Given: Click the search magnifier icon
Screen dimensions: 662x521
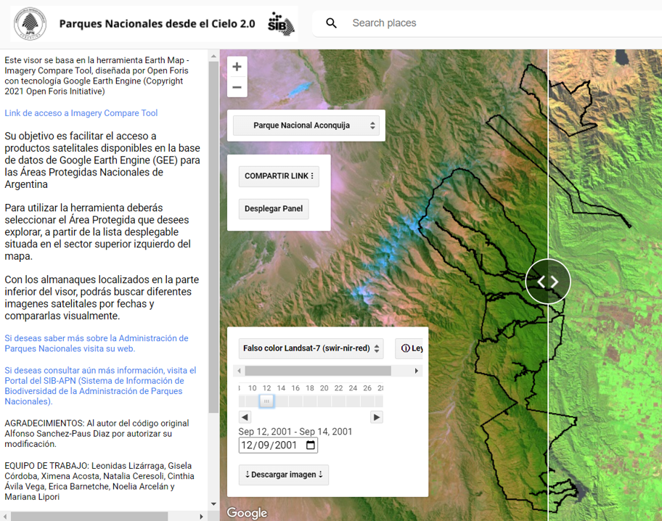Looking at the screenshot, I should click(331, 23).
